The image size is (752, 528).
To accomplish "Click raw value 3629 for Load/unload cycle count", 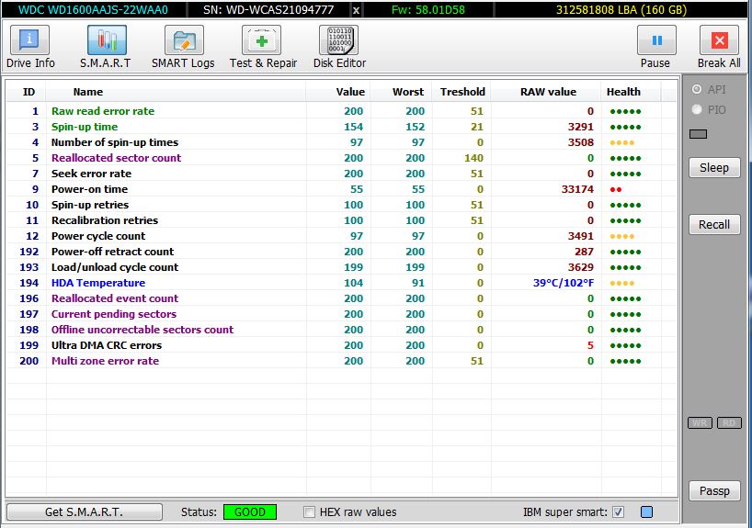I will click(581, 267).
